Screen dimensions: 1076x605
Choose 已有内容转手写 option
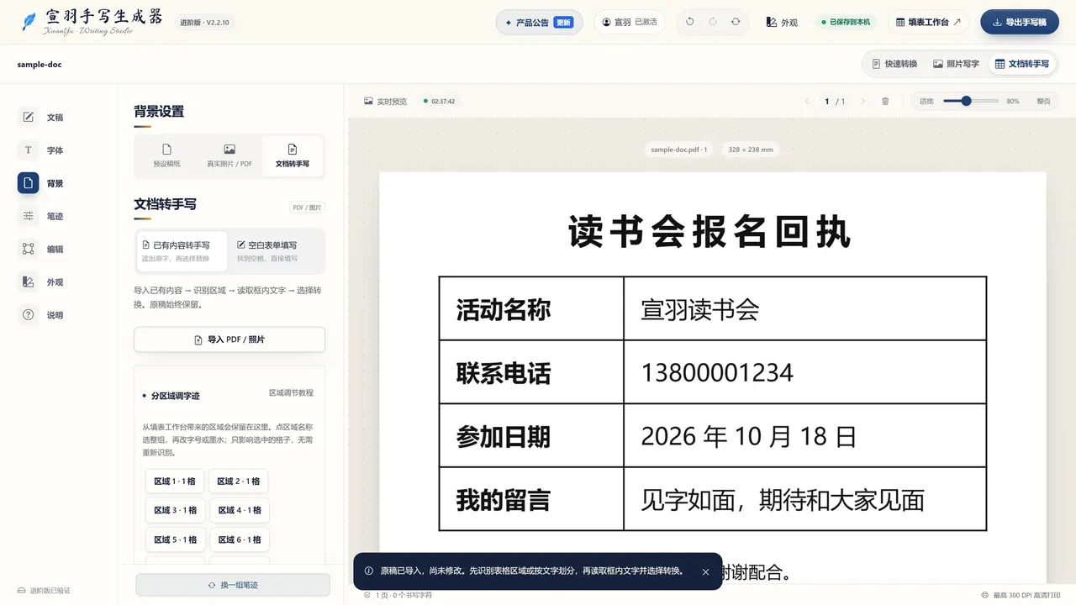tap(182, 250)
